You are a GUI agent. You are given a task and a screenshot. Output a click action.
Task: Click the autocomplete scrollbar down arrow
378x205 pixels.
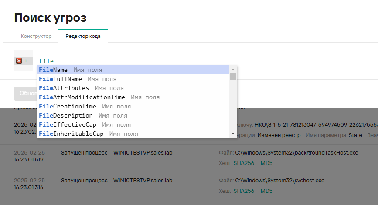click(233, 134)
